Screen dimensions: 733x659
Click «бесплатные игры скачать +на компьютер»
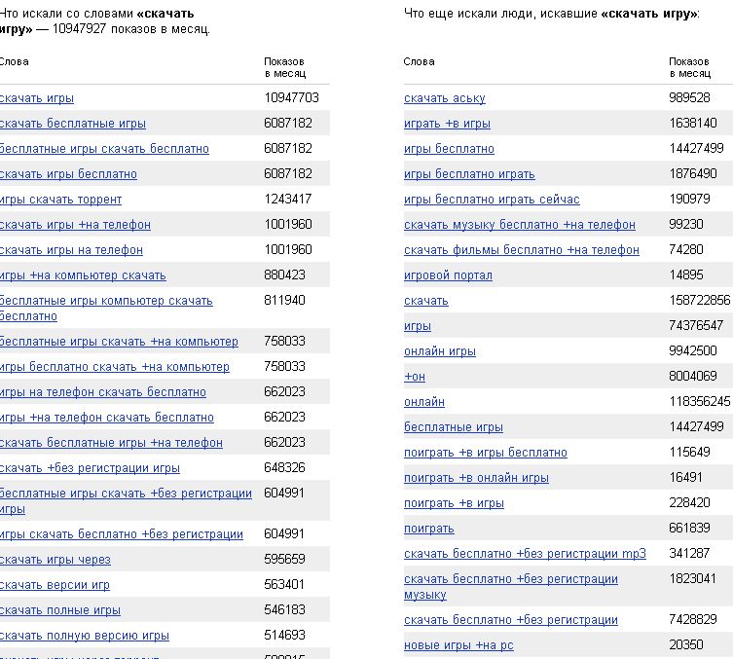(x=119, y=342)
